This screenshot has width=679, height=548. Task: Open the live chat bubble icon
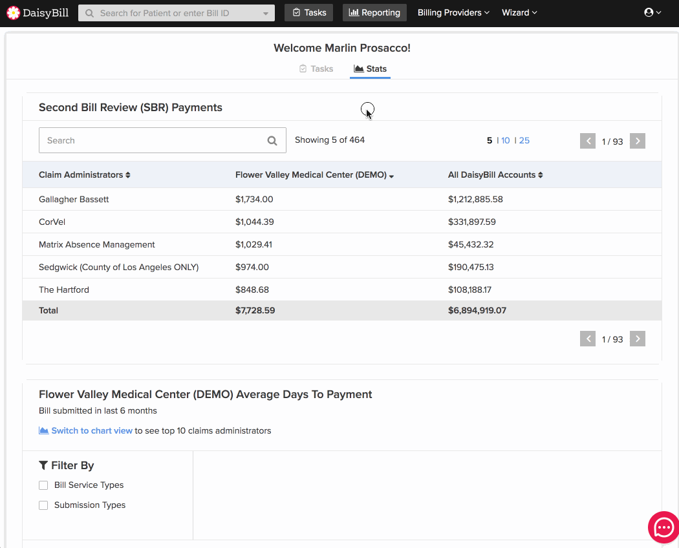663,527
